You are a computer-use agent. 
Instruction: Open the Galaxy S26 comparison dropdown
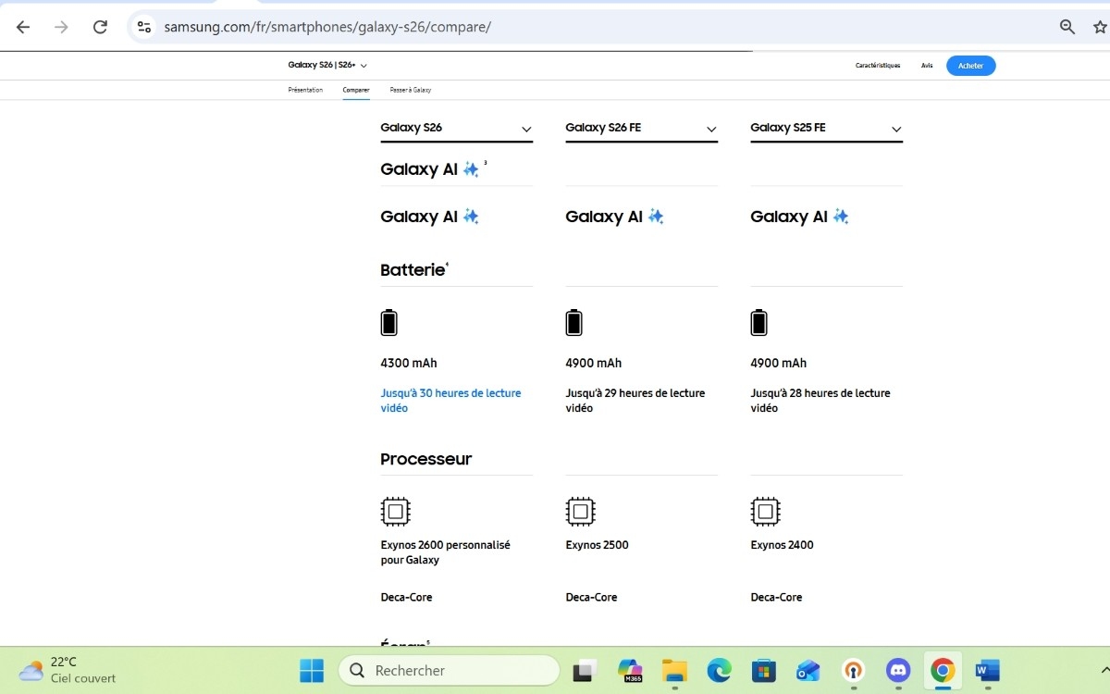coord(457,129)
